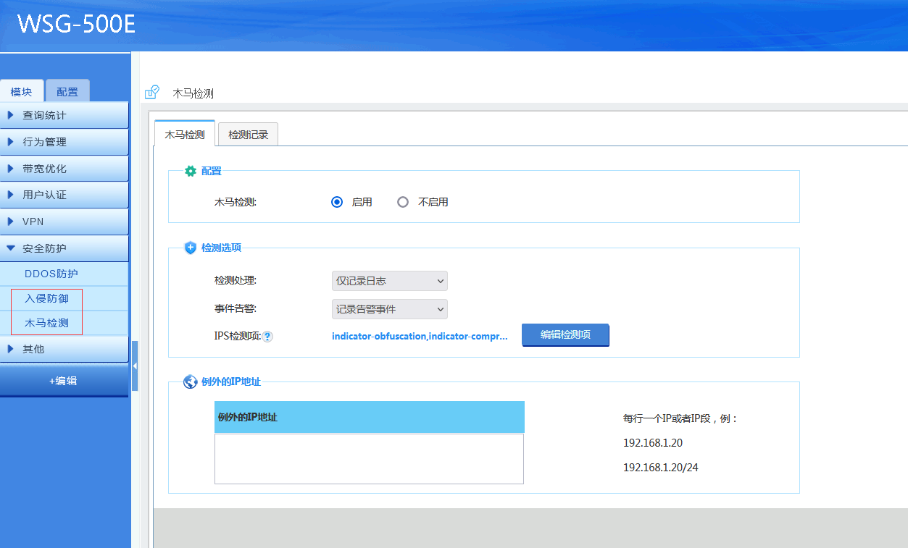The image size is (908, 548).
Task: Select the 不启用 radio button
Action: (403, 203)
